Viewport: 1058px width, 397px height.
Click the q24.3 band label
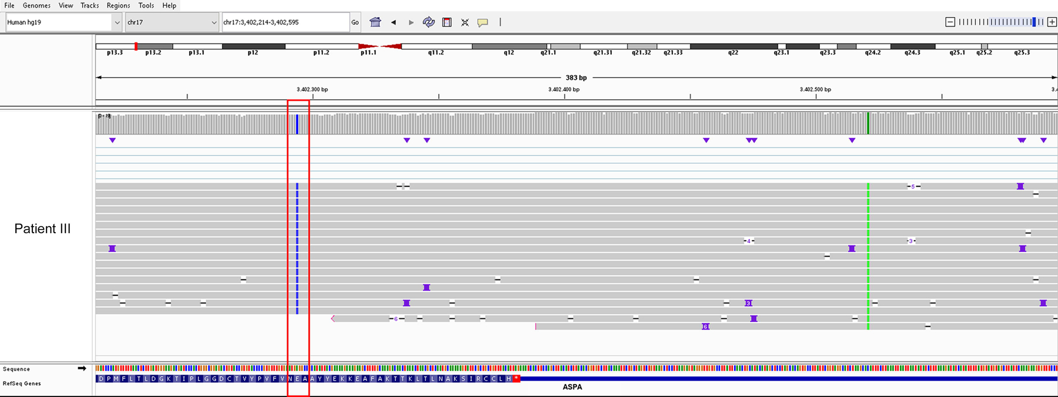[912, 53]
